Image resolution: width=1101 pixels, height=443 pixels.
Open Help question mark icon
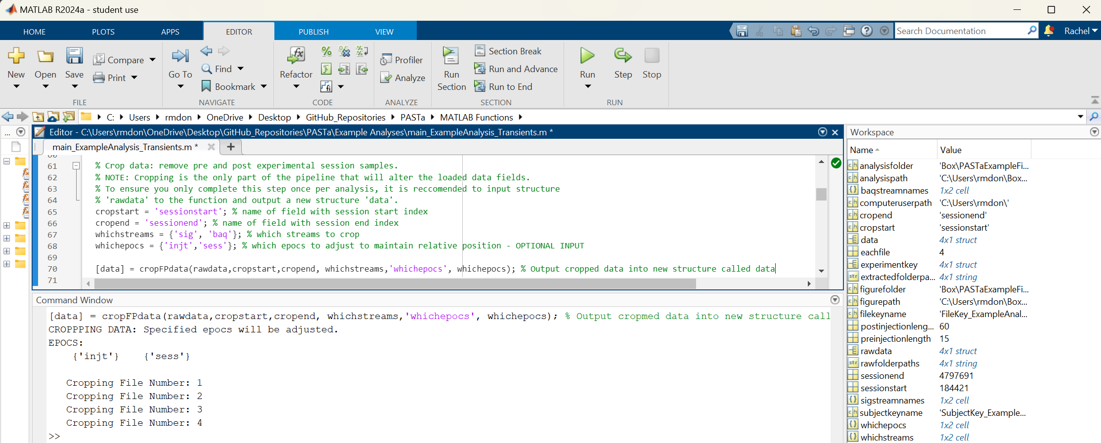pyautogui.click(x=866, y=31)
